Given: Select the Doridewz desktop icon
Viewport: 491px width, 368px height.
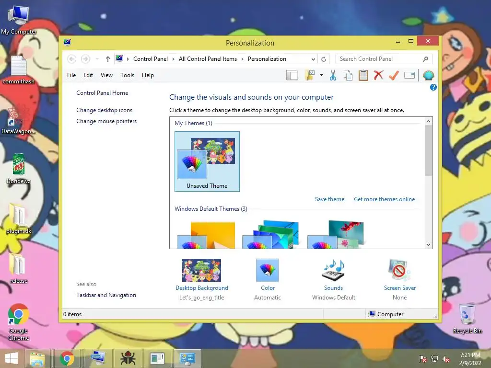Looking at the screenshot, I should [19, 169].
